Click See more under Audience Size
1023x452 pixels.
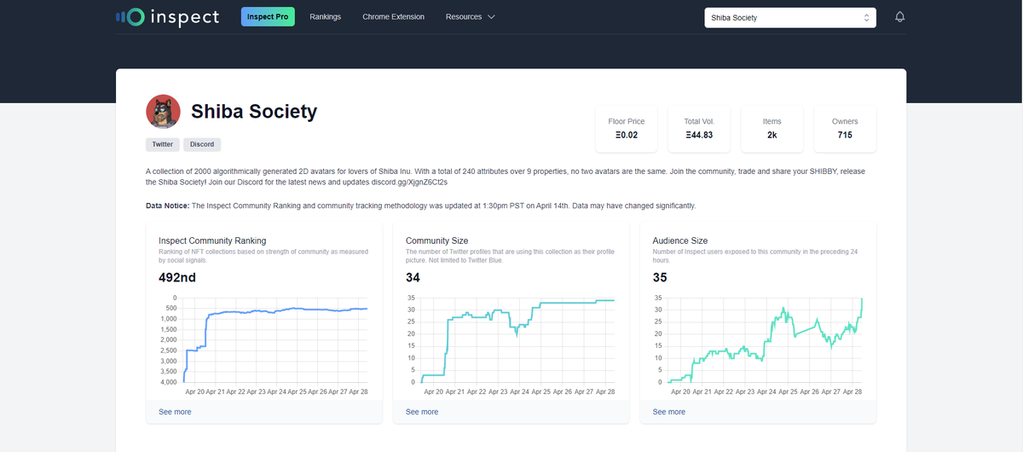click(x=669, y=412)
